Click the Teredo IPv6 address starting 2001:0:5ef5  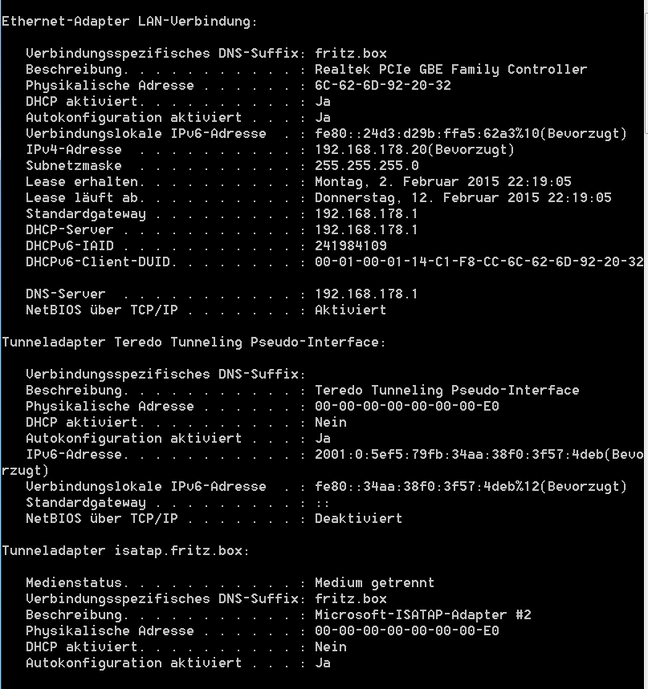point(458,454)
